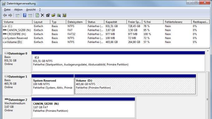This screenshot has height=119, width=212.
Task: Open the Aktion menu
Action: 18,10
